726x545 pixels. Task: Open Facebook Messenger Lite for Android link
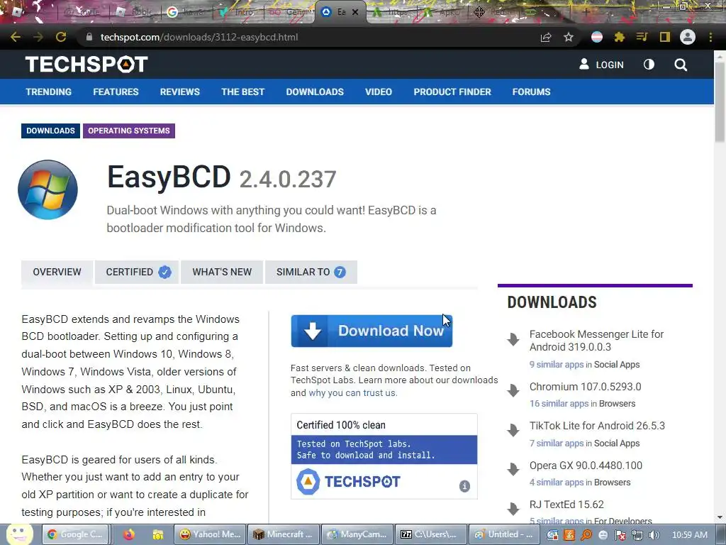point(596,341)
